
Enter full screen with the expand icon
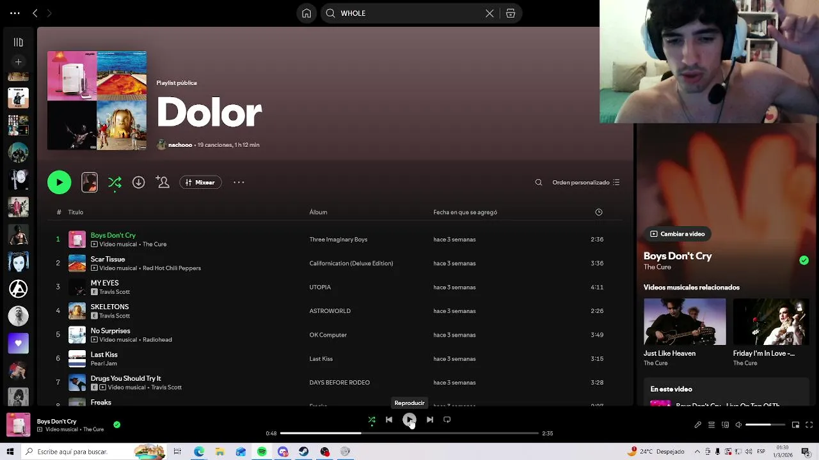809,425
